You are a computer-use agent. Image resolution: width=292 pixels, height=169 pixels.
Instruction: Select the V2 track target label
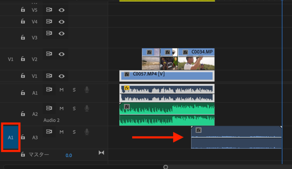pyautogui.click(x=35, y=59)
